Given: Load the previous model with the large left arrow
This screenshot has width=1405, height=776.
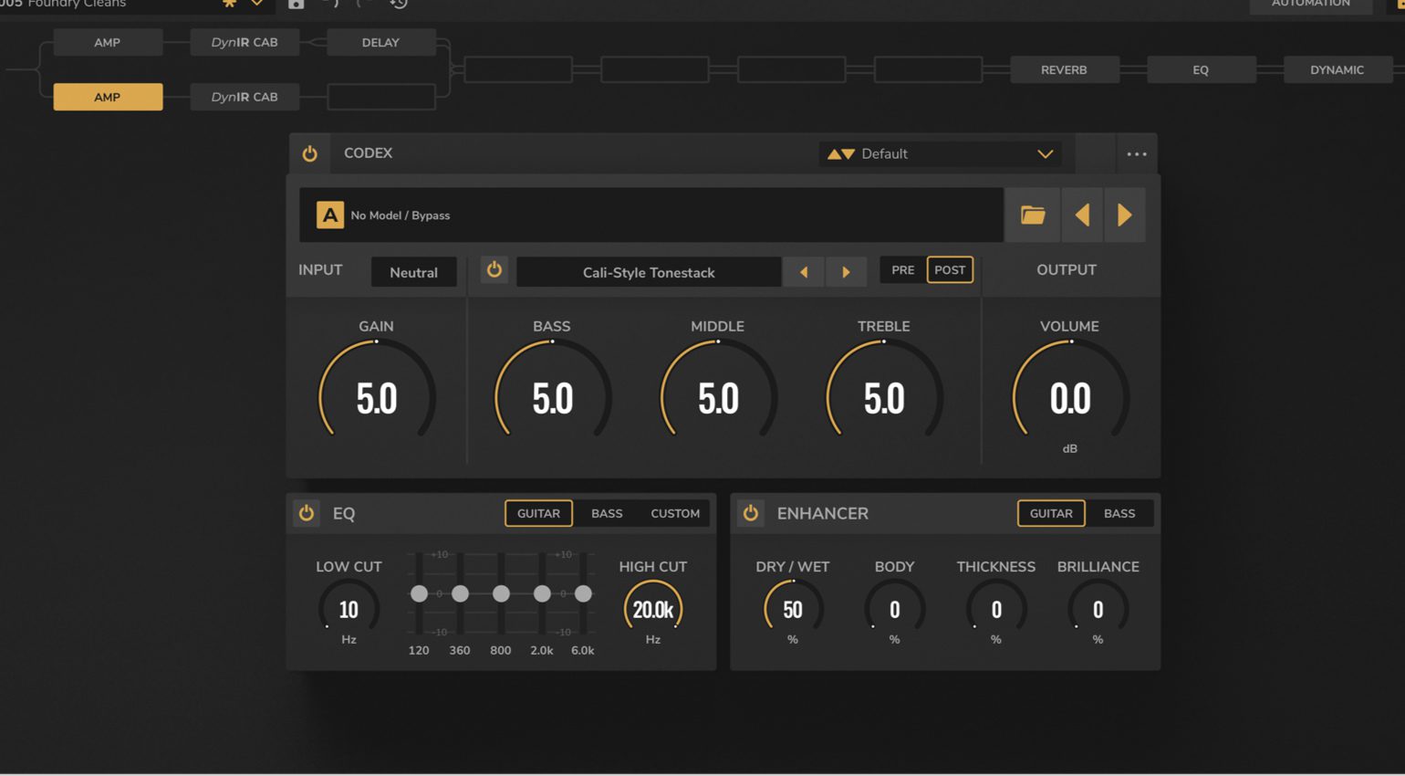Looking at the screenshot, I should pos(1083,215).
